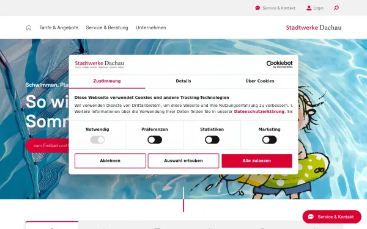367x229 pixels.
Task: Switch to the Zustimmung tab
Action: 107,81
